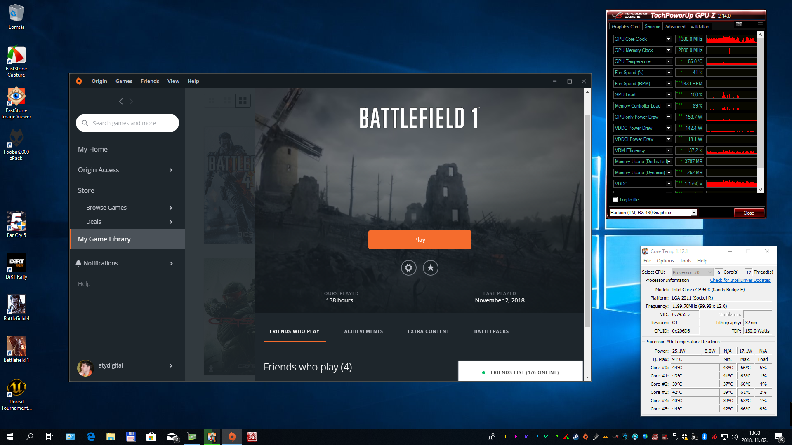Select Unreal Tournament desktop shortcut
The width and height of the screenshot is (792, 445).
click(x=16, y=394)
